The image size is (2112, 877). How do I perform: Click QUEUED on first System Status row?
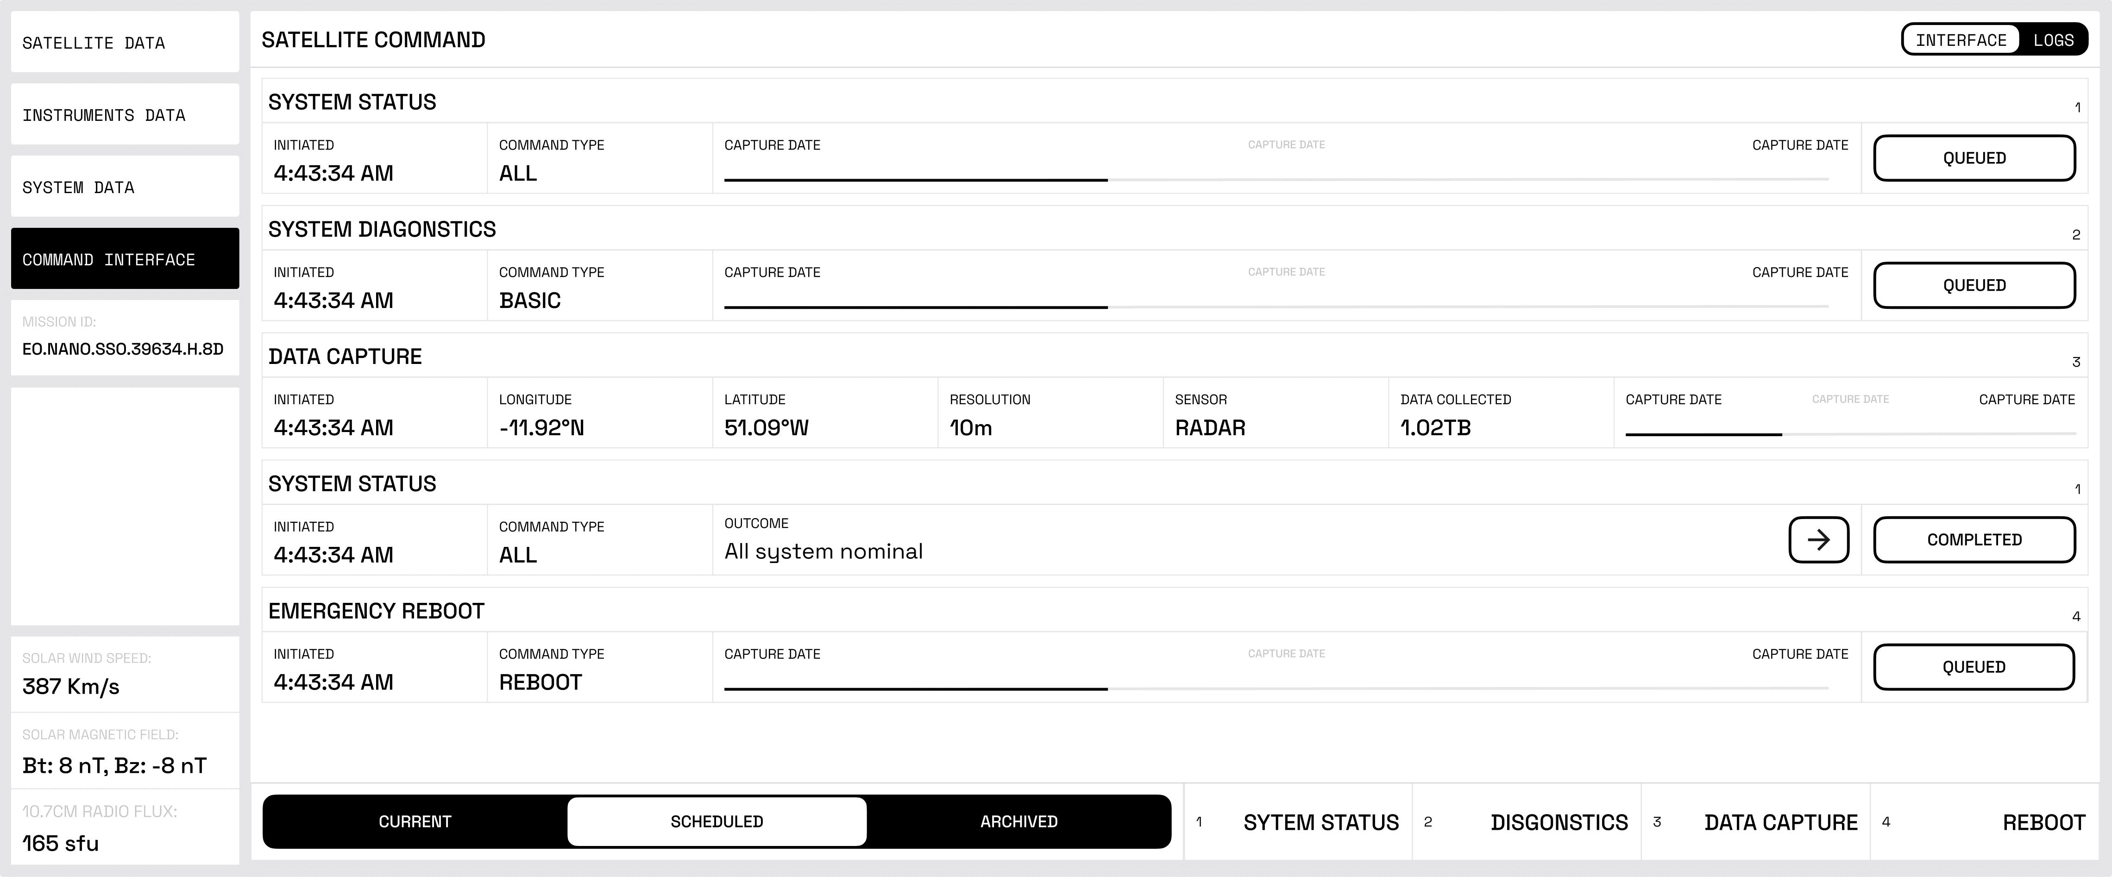(1974, 158)
